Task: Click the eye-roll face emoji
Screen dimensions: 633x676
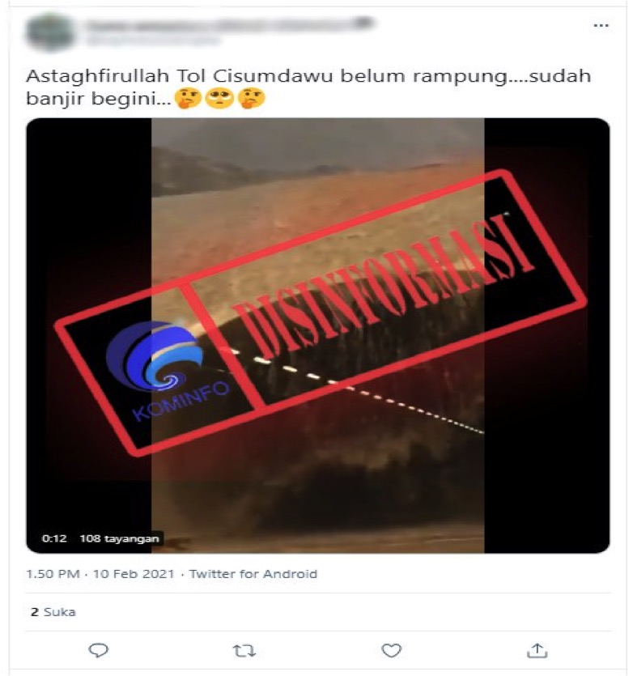Action: coord(219,99)
